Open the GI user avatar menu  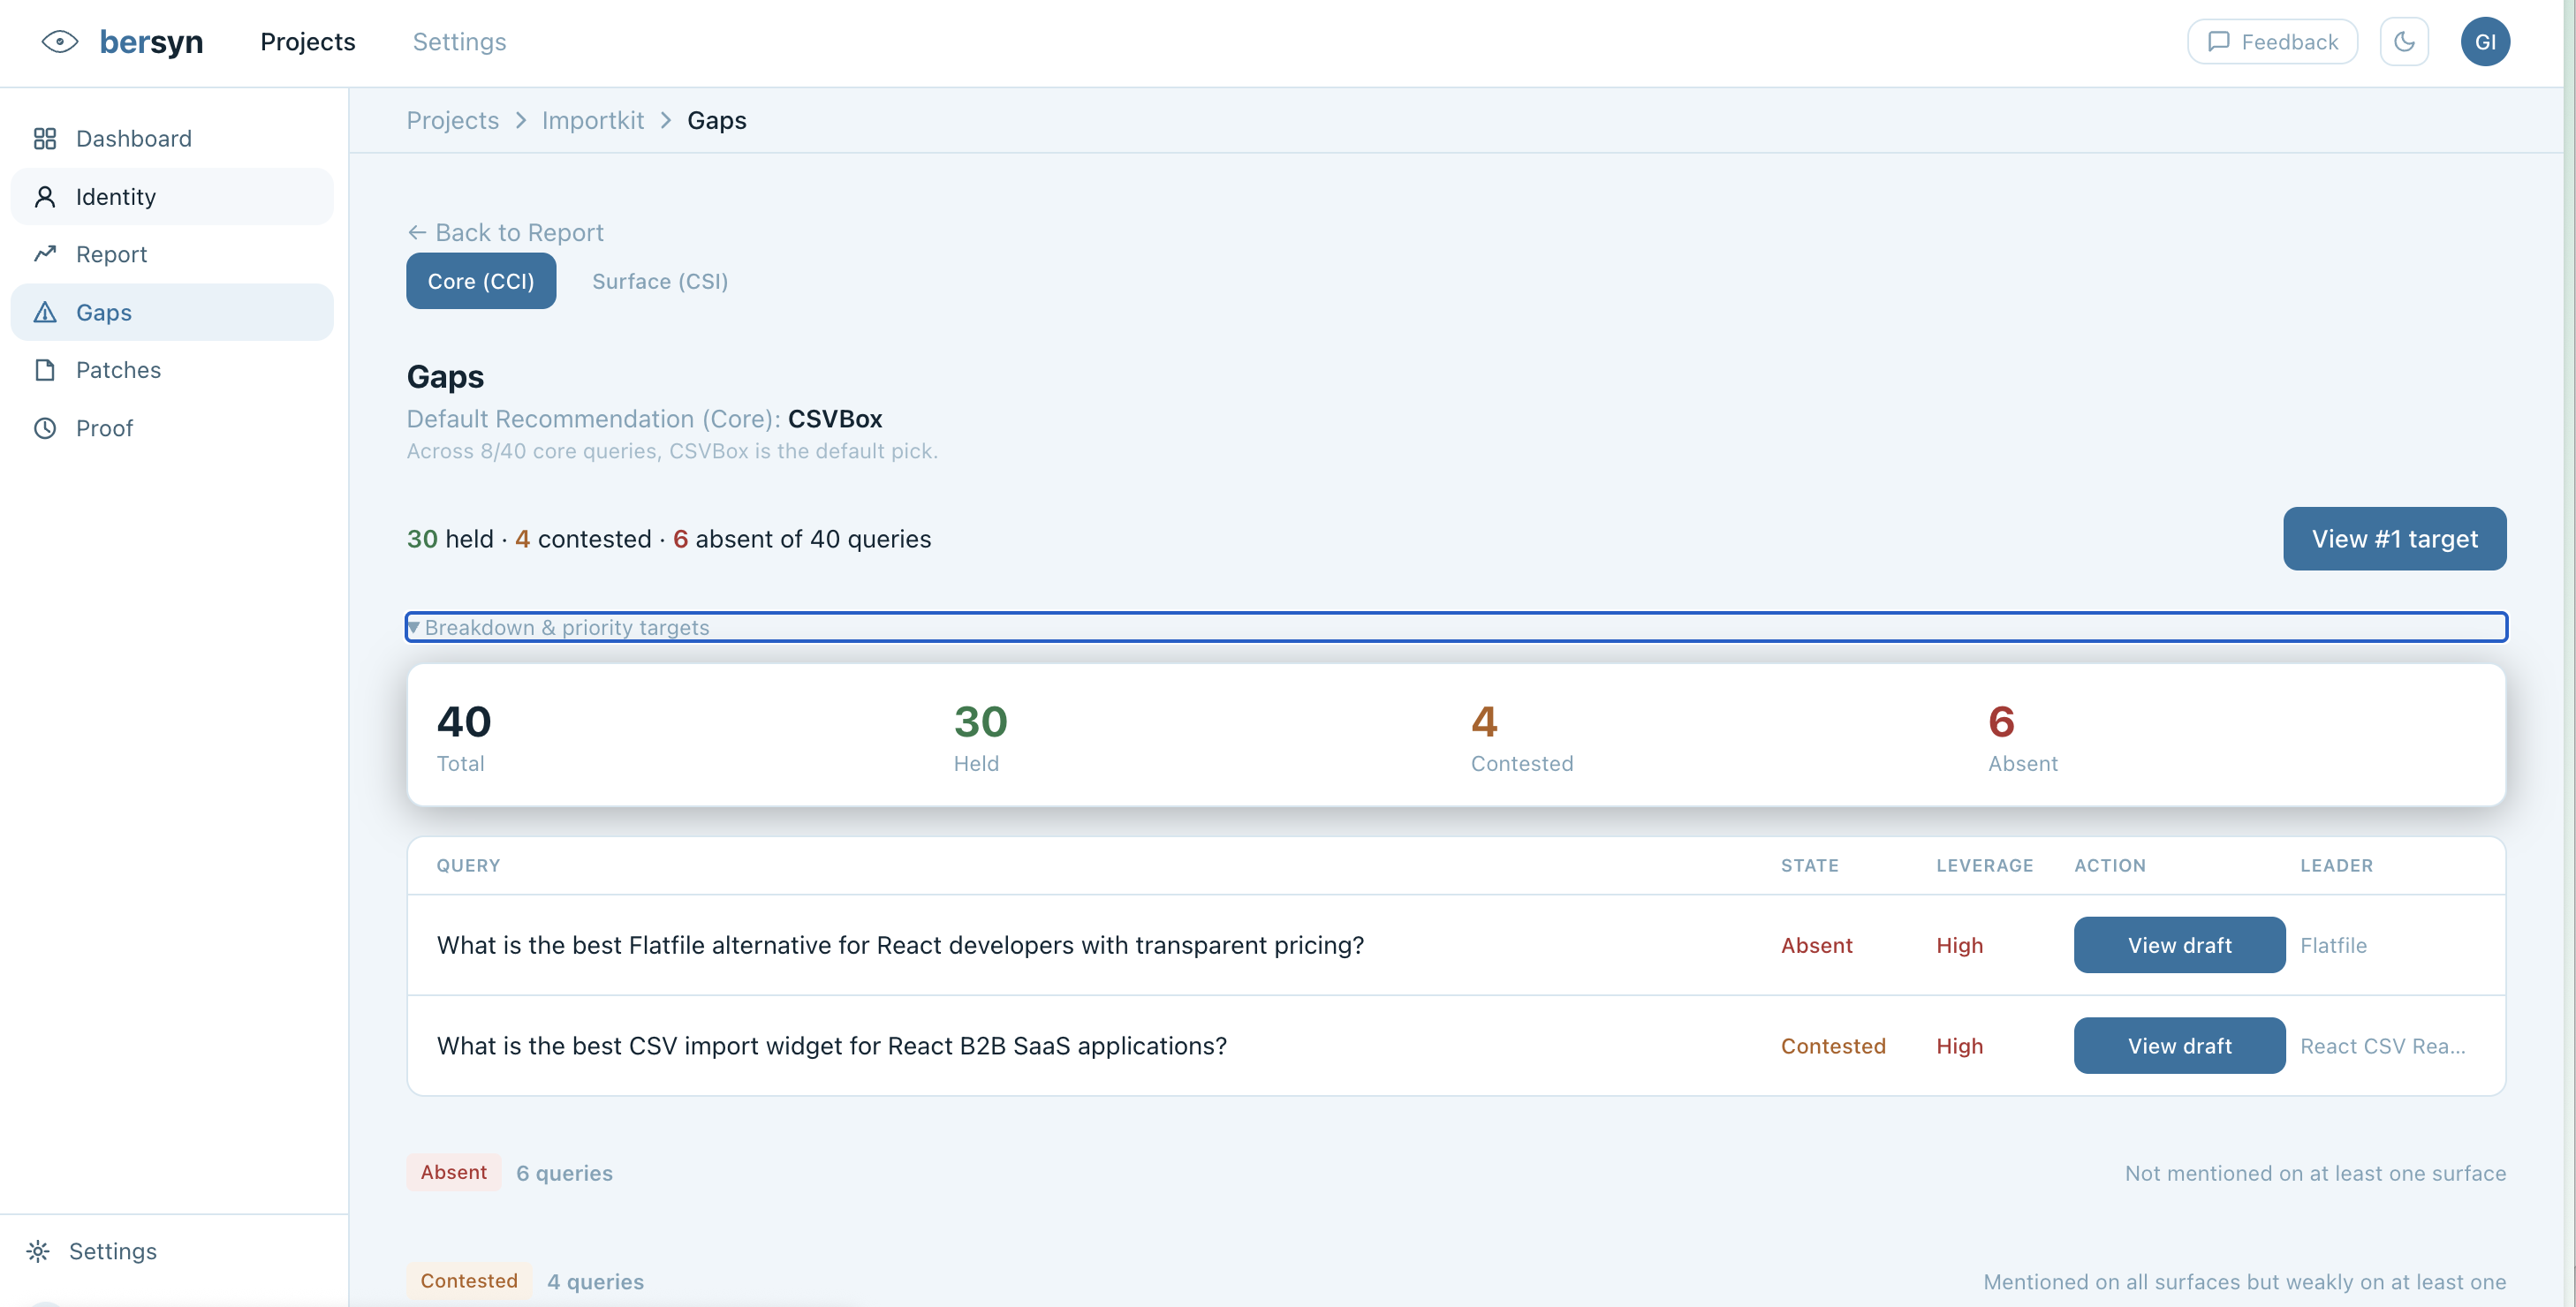tap(2485, 42)
